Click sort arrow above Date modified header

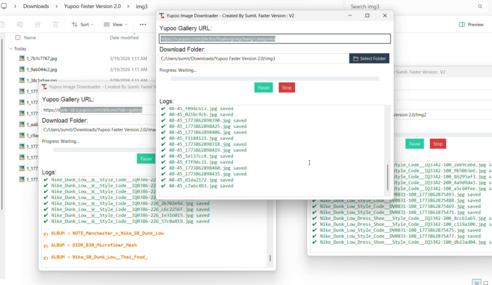pos(134,33)
